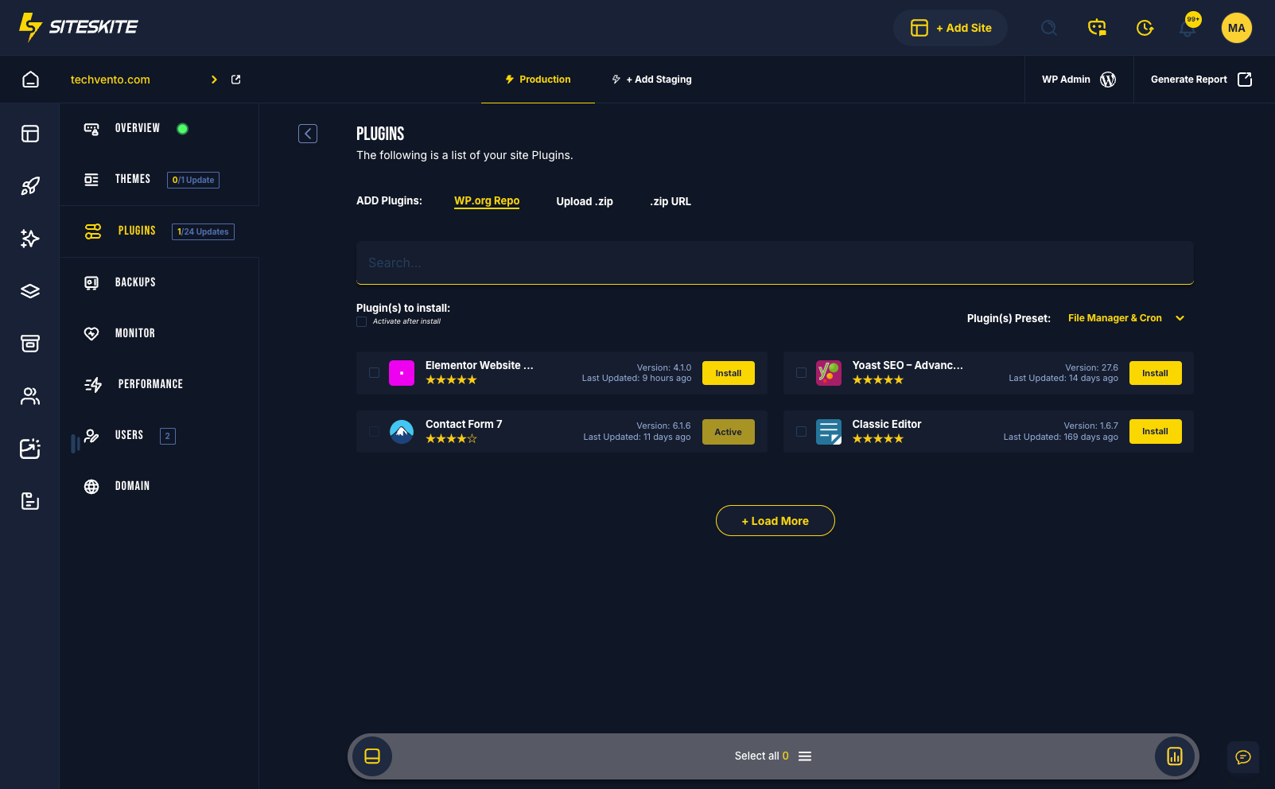Click the Active button for Contact Form 7
Image resolution: width=1275 pixels, height=789 pixels.
point(729,432)
